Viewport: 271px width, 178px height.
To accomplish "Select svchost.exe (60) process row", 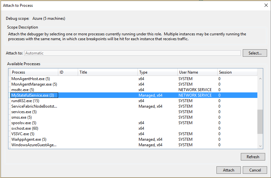I will point(134,128).
